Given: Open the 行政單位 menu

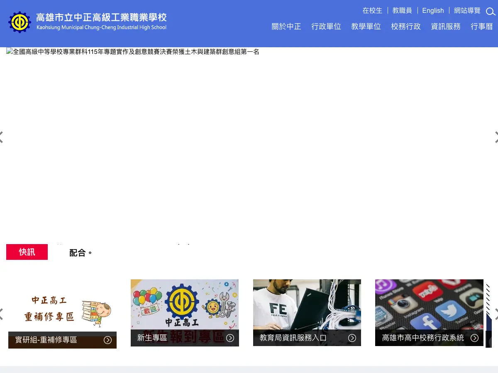Looking at the screenshot, I should pos(326,27).
